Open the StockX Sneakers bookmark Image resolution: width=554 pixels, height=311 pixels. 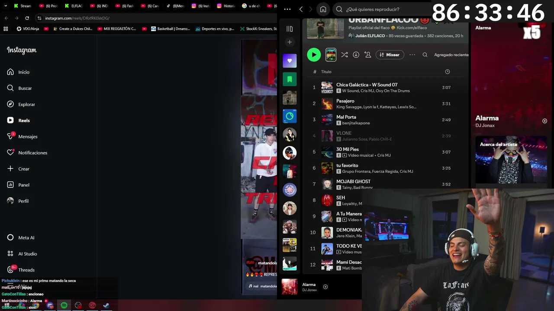coord(258,29)
